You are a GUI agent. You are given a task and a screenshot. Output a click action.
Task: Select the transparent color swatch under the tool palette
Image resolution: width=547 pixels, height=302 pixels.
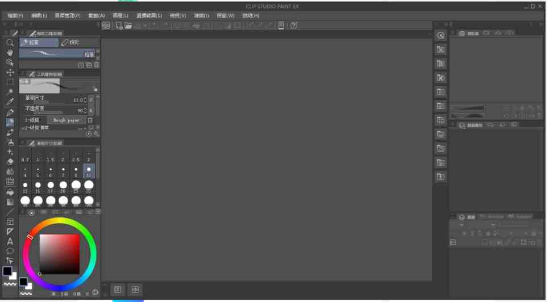coord(10,284)
